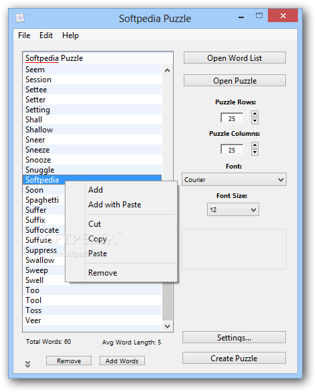Select the word Swallow in list

point(39,260)
